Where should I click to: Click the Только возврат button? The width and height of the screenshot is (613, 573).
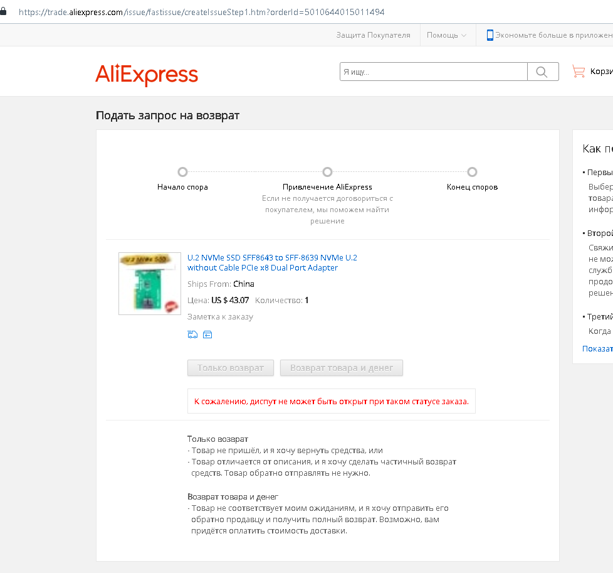point(231,368)
